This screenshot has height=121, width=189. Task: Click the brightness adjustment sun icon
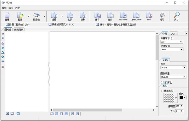(3, 61)
